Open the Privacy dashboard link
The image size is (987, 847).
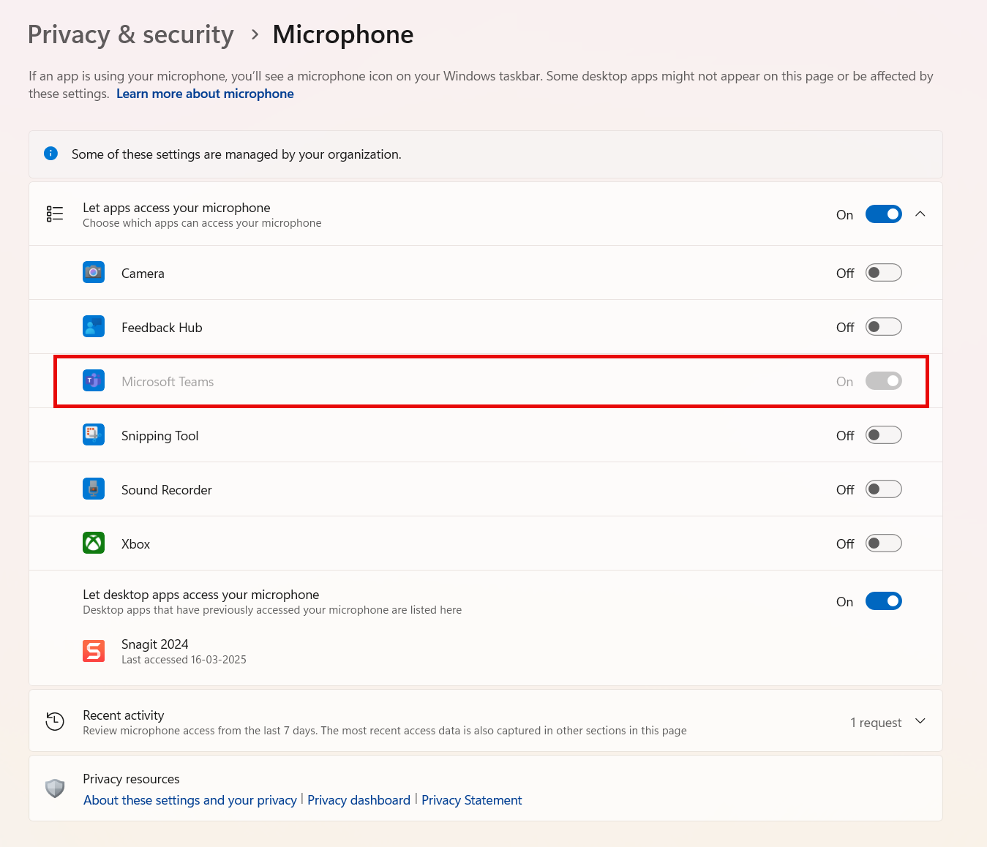tap(359, 799)
